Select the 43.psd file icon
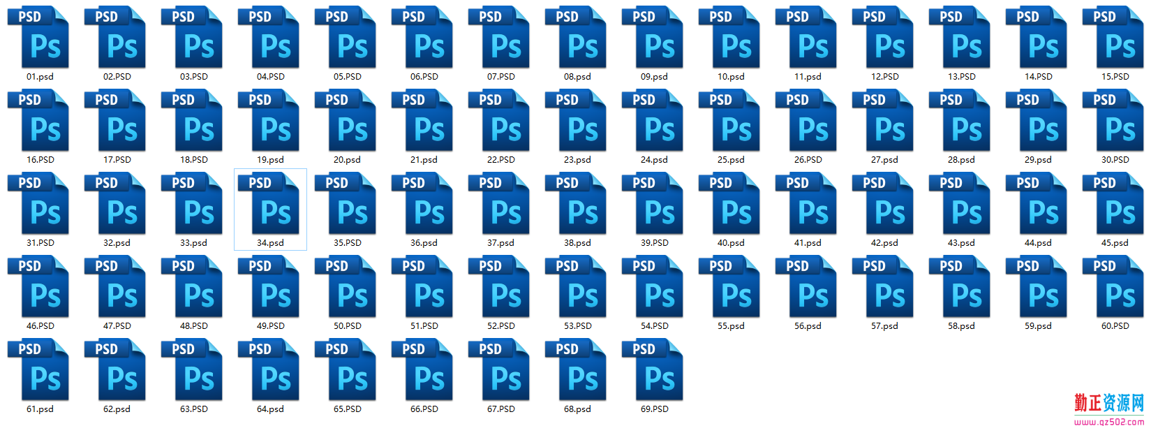1151x426 pixels. pyautogui.click(x=960, y=203)
